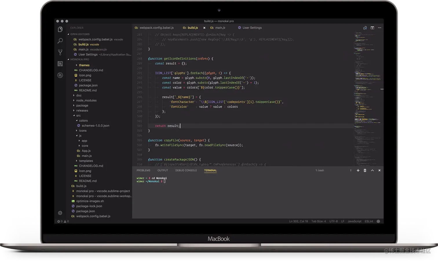Open the Explorer view in activity bar
The width and height of the screenshot is (438, 261).
(60, 29)
